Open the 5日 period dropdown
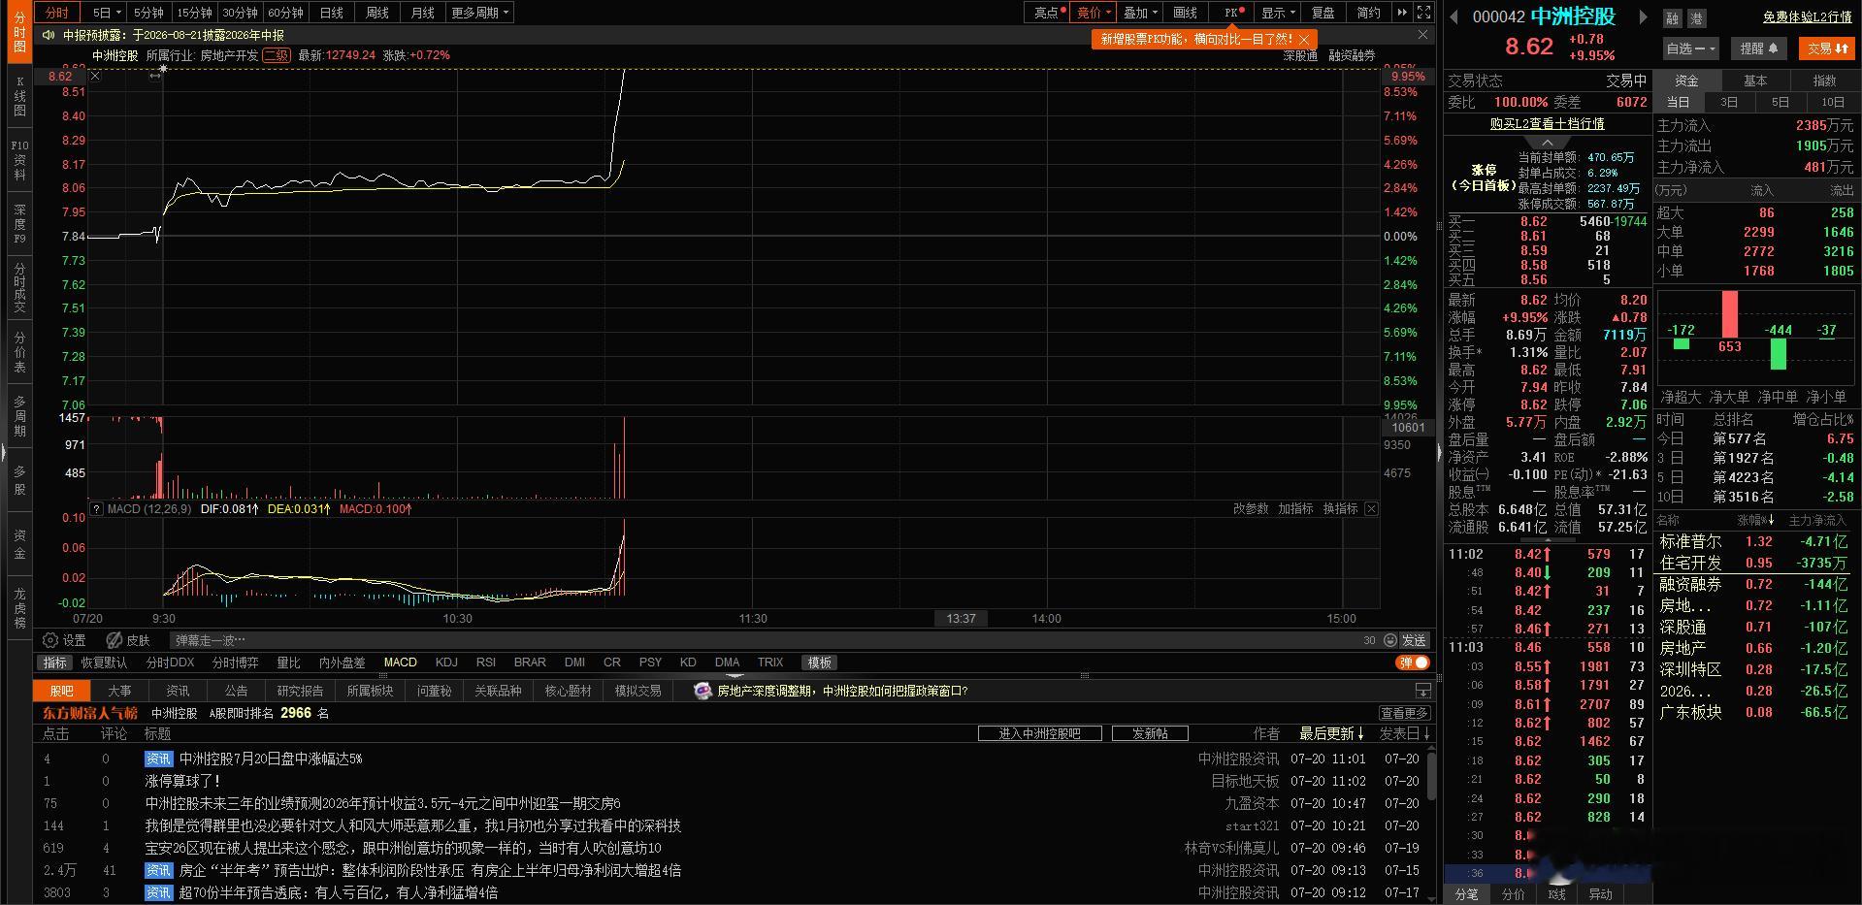 tap(107, 13)
